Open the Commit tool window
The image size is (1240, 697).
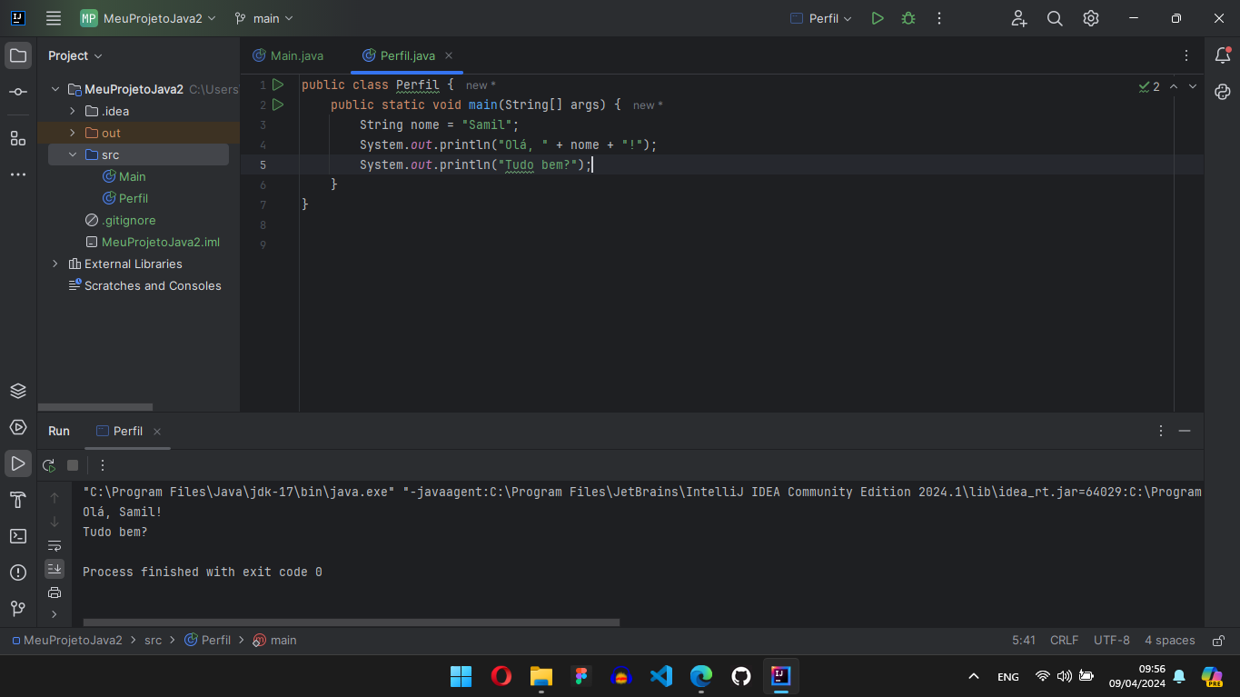[18, 92]
